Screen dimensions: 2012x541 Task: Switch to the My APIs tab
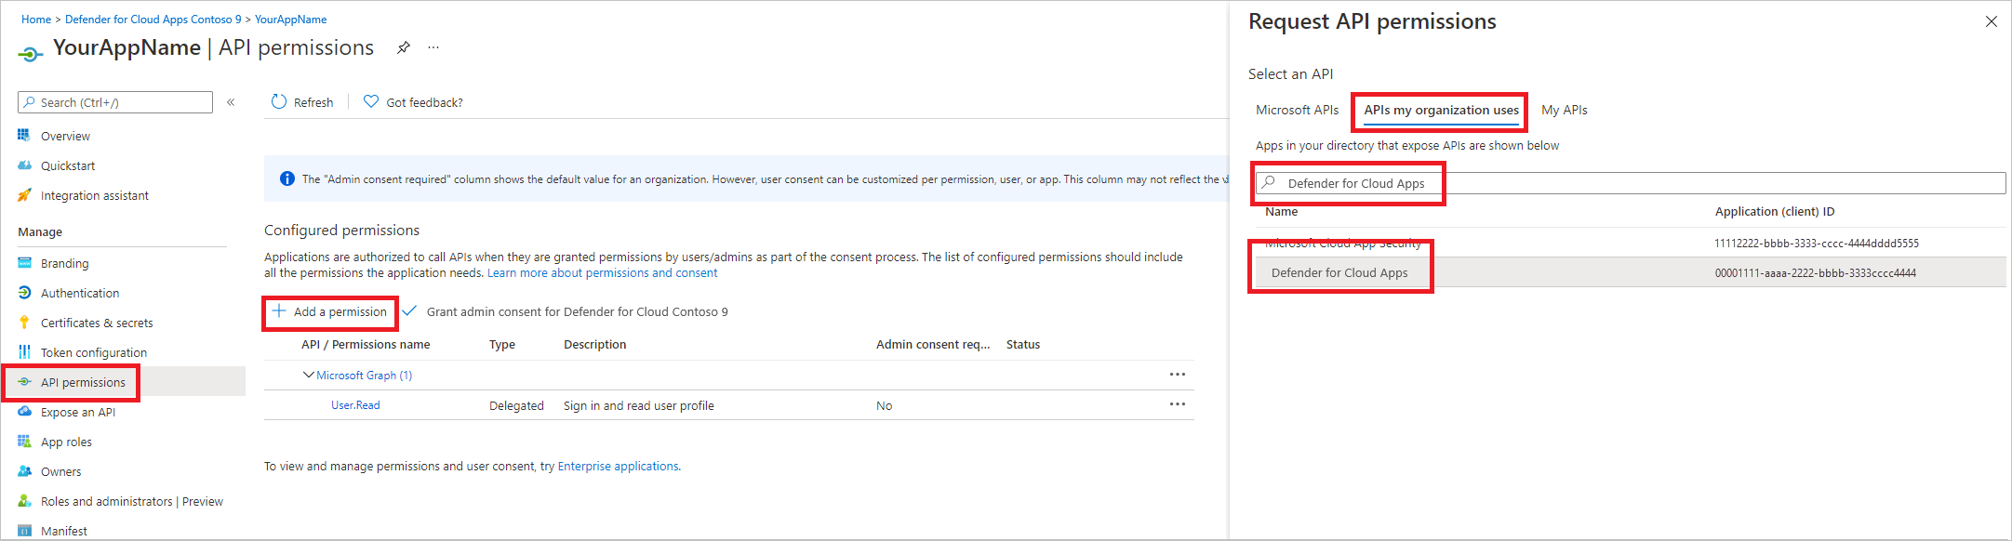tap(1565, 110)
